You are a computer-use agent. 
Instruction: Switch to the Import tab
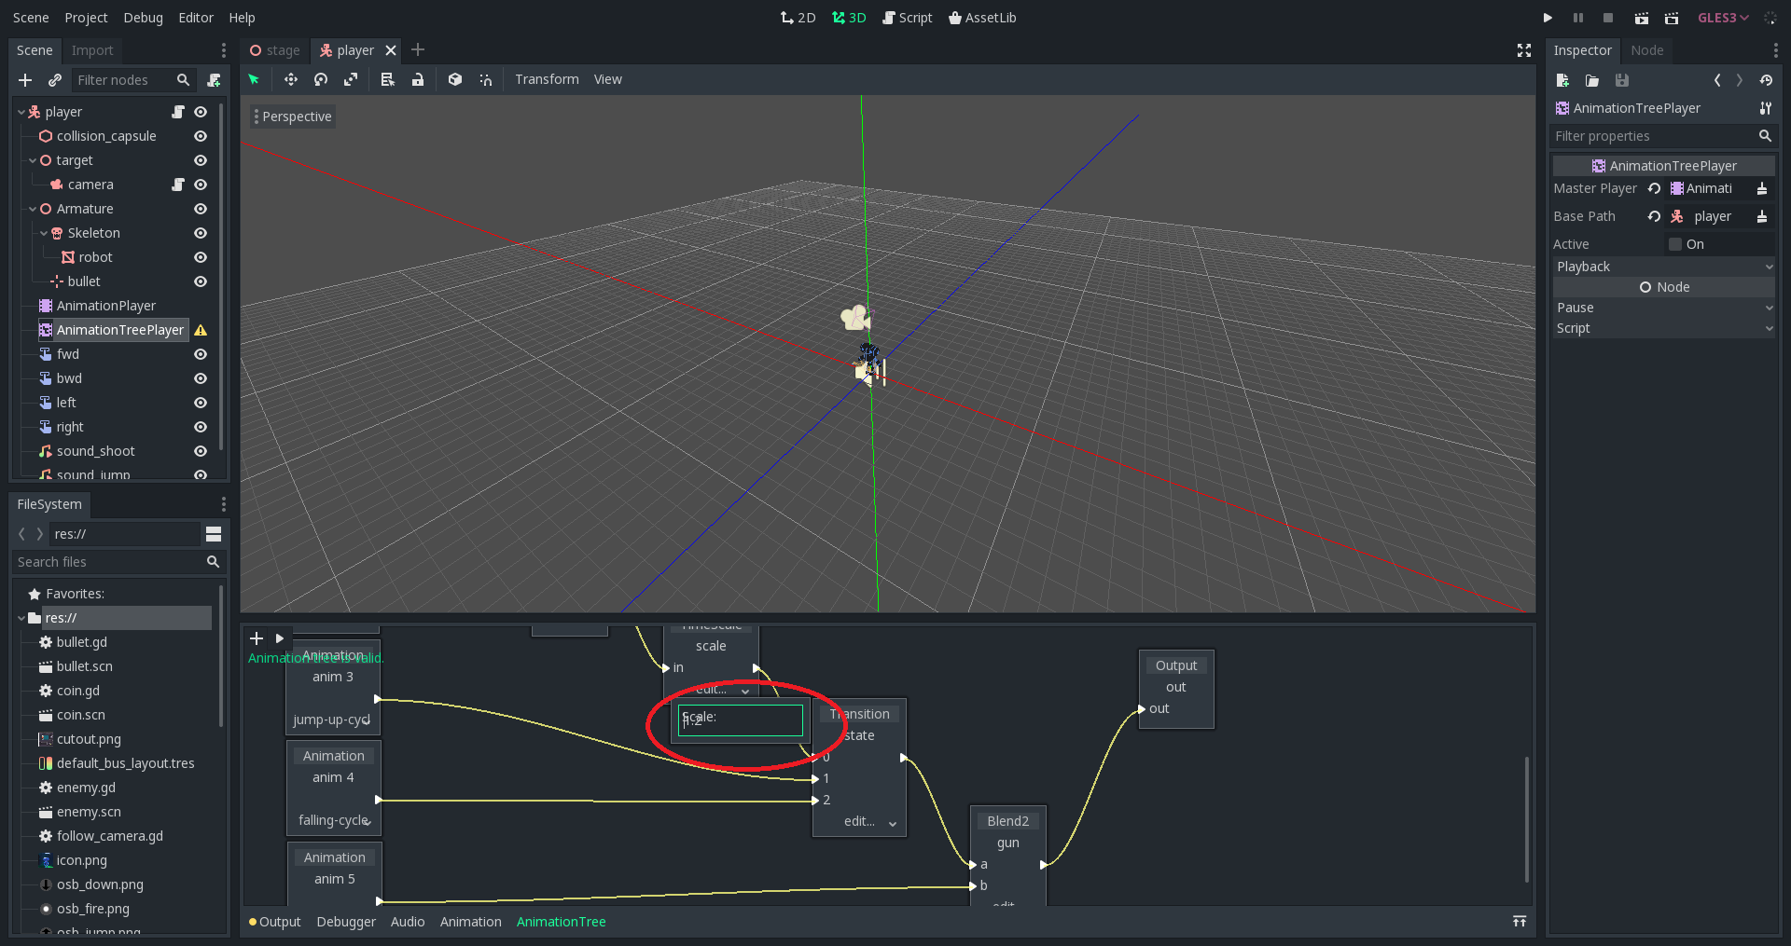tap(91, 49)
